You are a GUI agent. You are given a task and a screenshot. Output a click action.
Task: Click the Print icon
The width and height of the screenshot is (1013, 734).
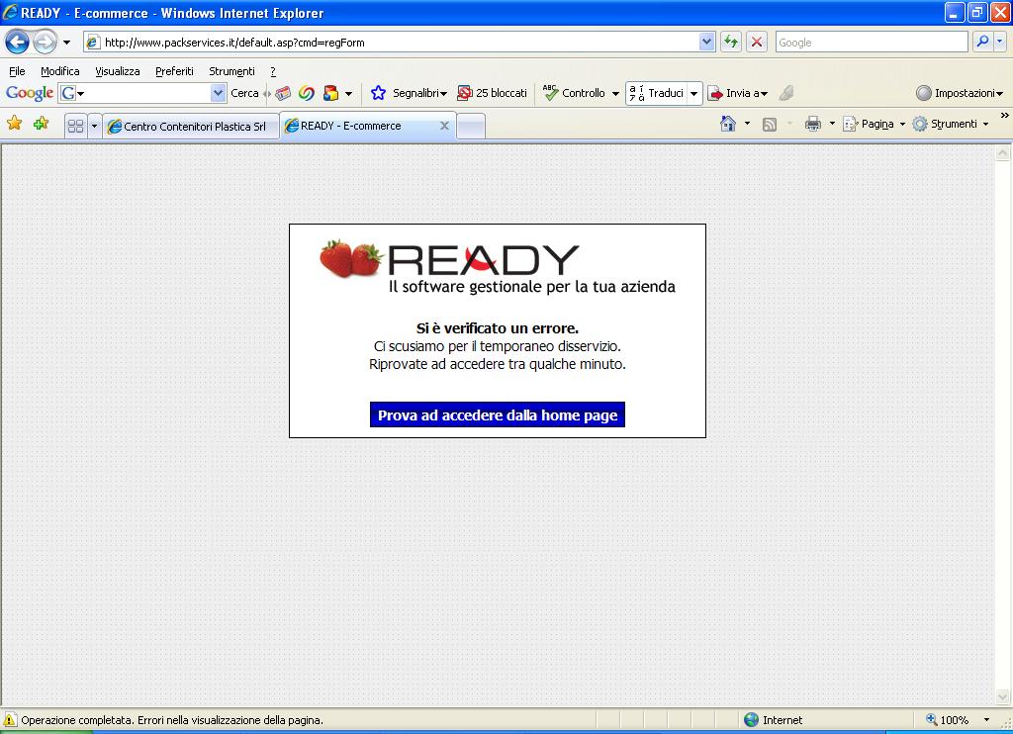(813, 124)
